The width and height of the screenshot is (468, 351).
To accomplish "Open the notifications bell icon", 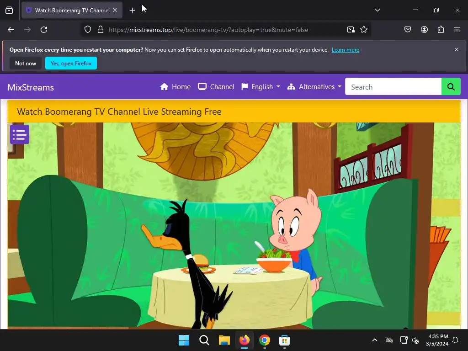I will 456,340.
